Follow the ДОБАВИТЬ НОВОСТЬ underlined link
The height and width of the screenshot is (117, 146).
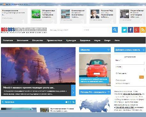point(132,94)
